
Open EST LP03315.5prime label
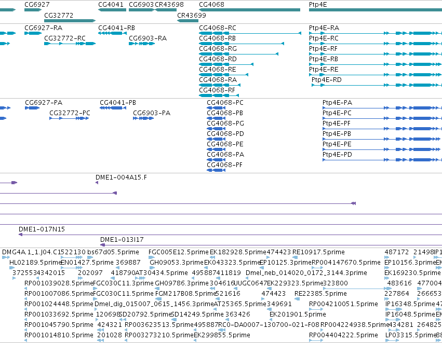pyautogui.click(x=410, y=335)
